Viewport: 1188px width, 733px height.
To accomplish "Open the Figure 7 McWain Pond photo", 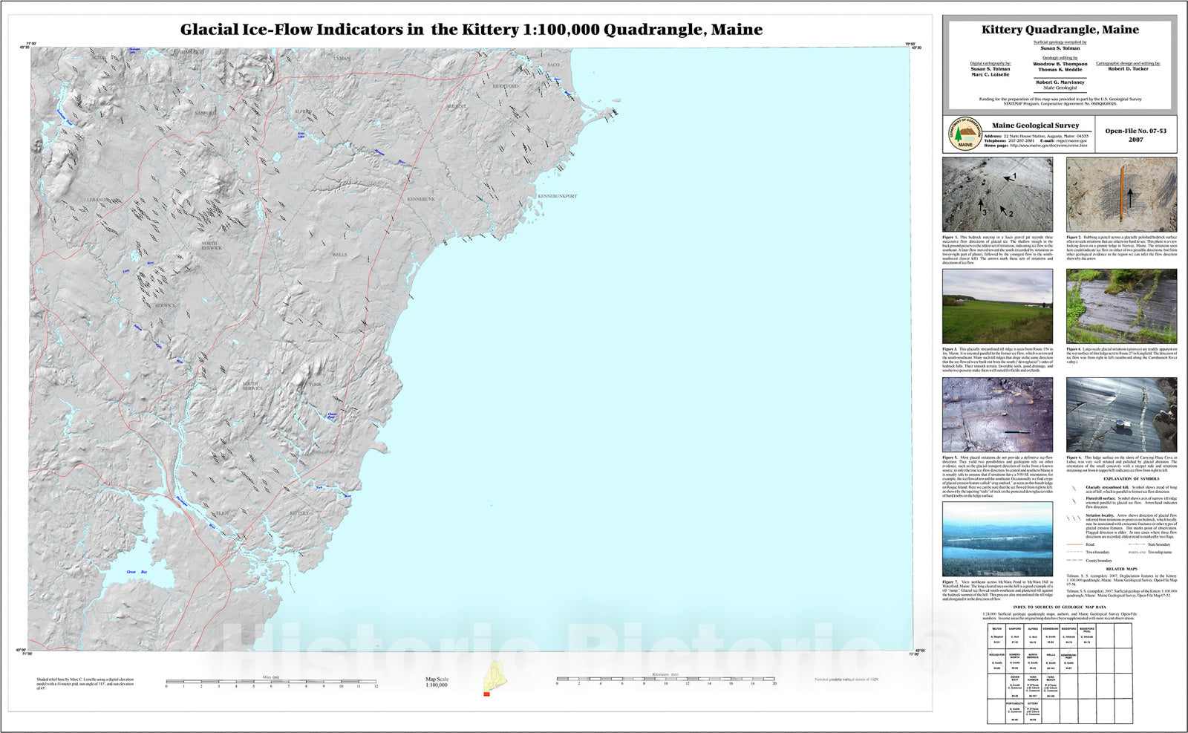I will [997, 539].
